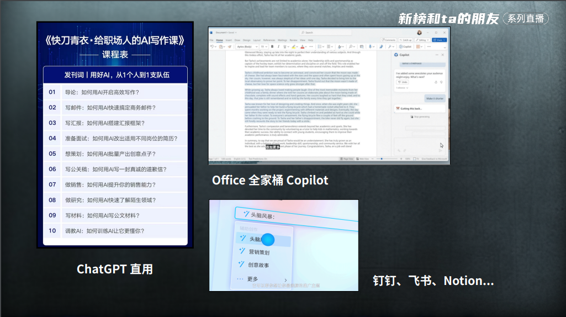Viewport: 566px width, 317px height.
Task: Click the Catch up button in Word
Action: click(405, 40)
